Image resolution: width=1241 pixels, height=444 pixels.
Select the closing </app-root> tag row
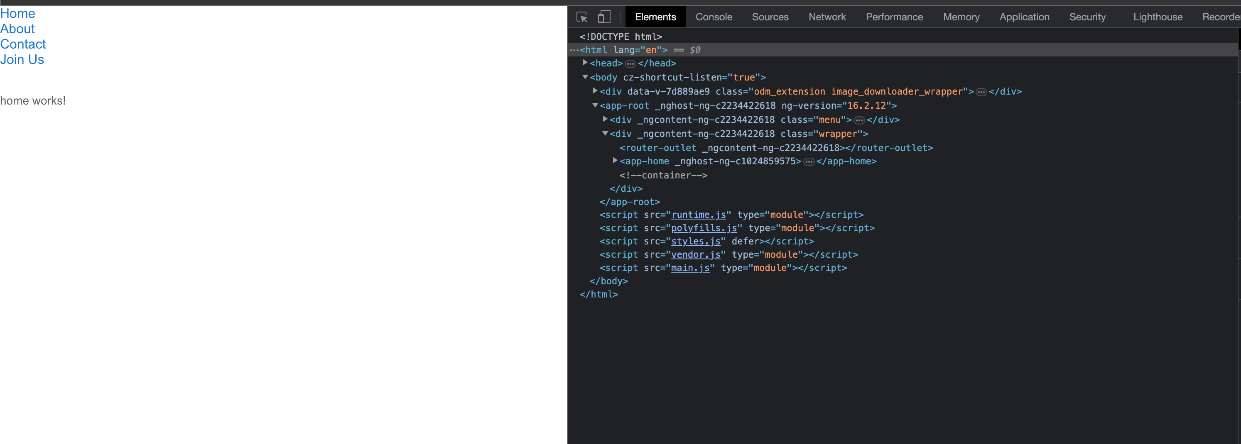630,202
